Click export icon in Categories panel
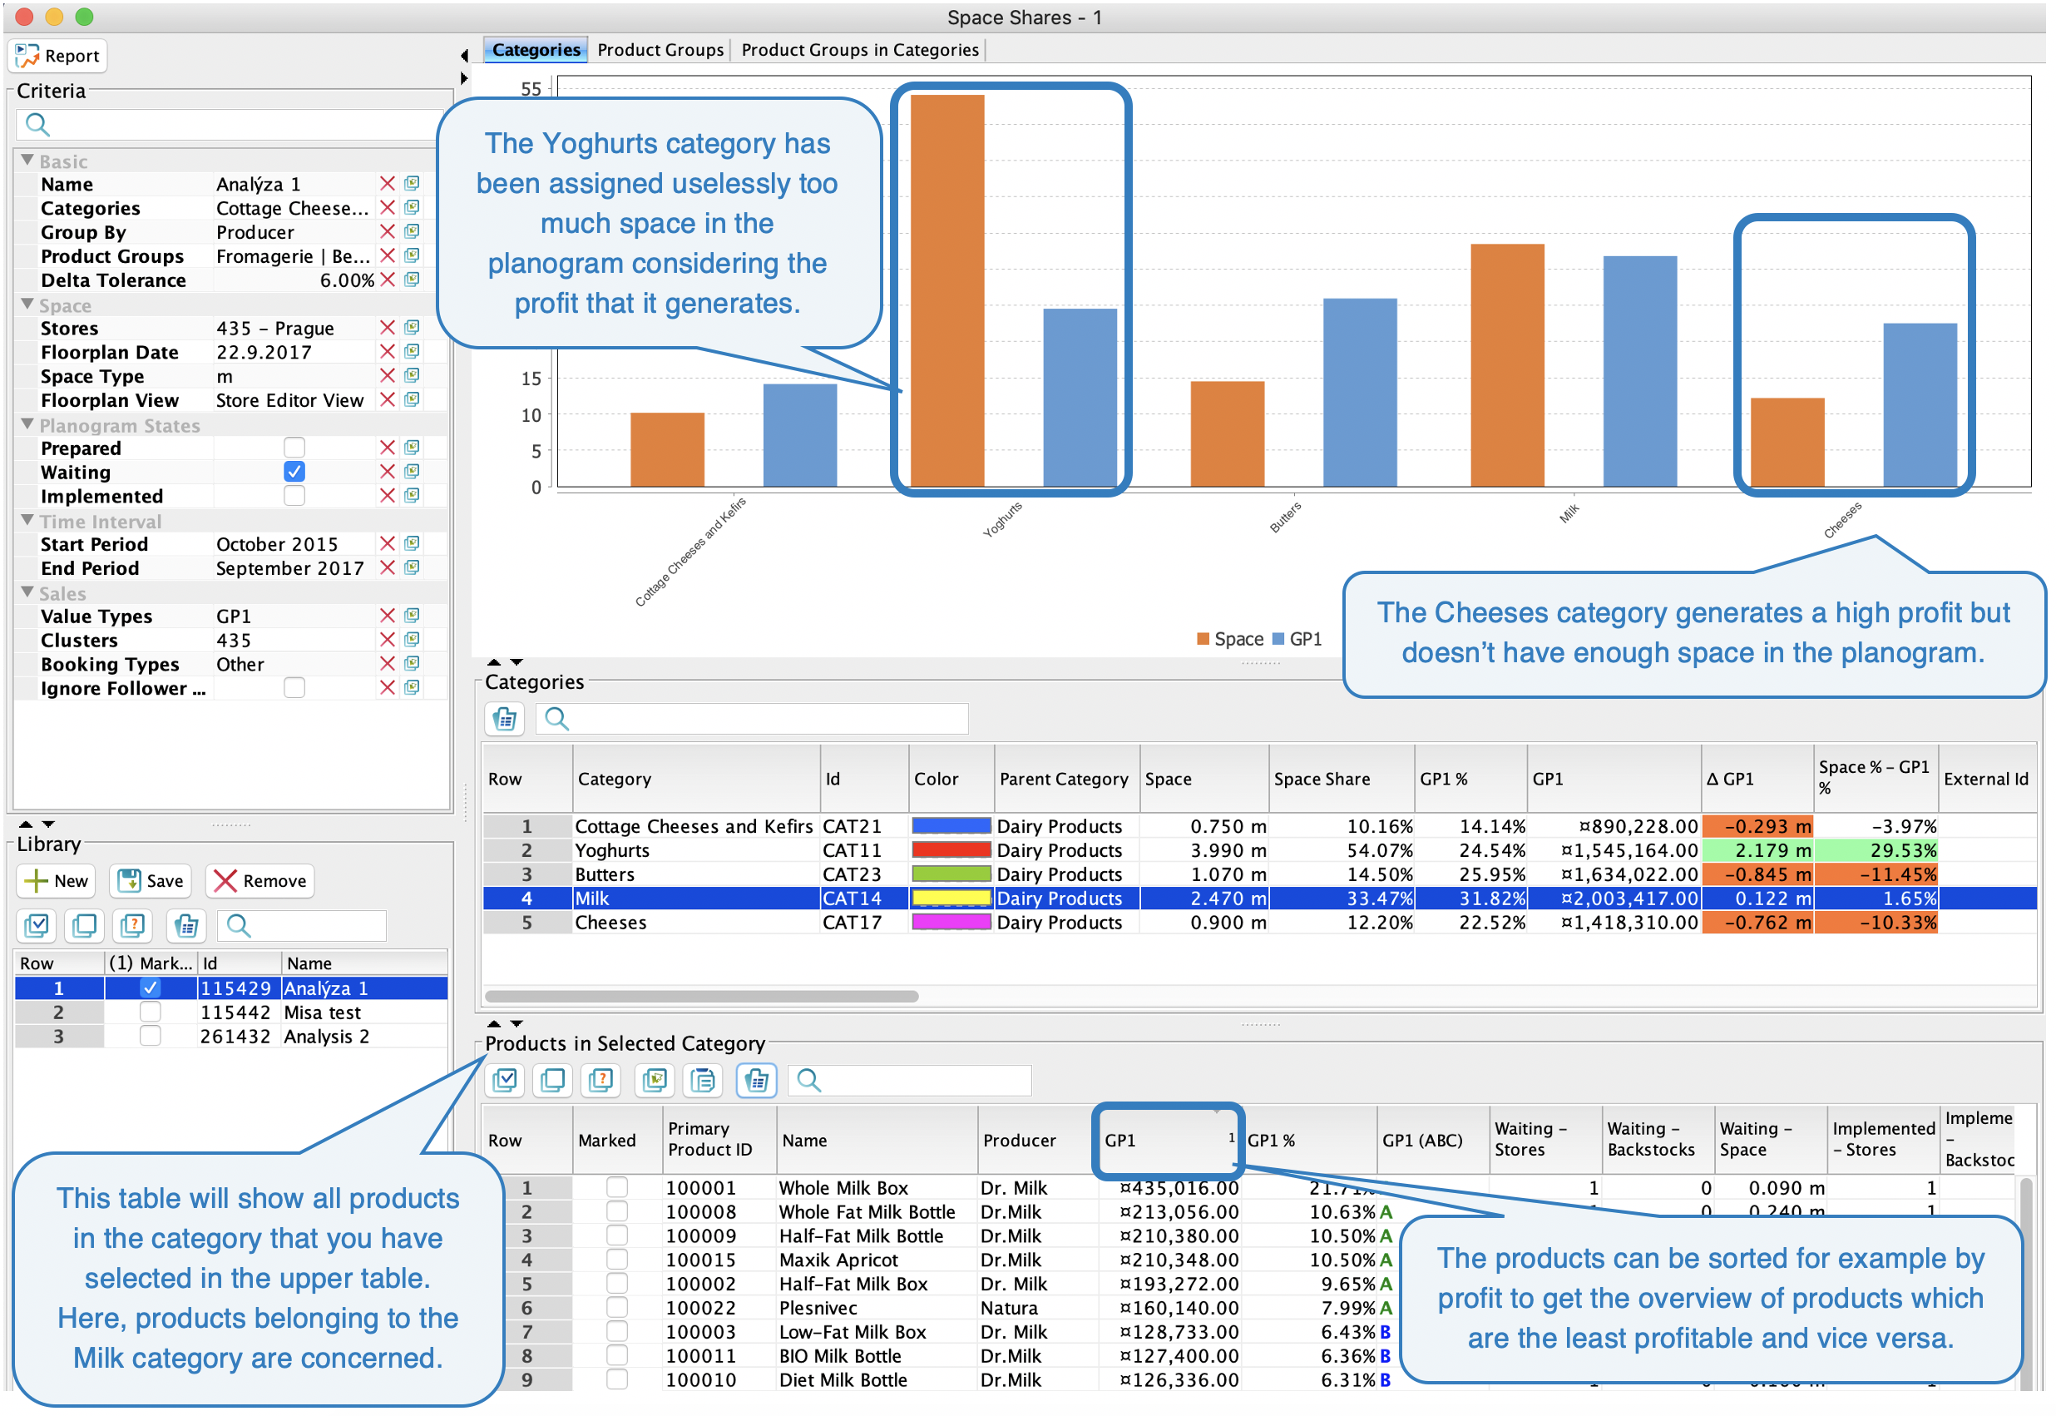This screenshot has height=1416, width=2056. [506, 720]
